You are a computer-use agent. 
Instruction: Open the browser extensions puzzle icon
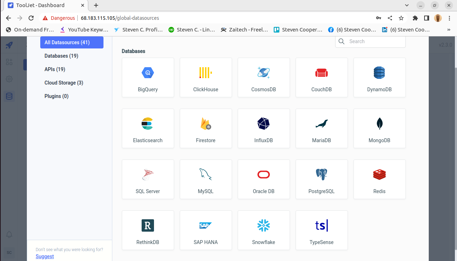tap(415, 18)
